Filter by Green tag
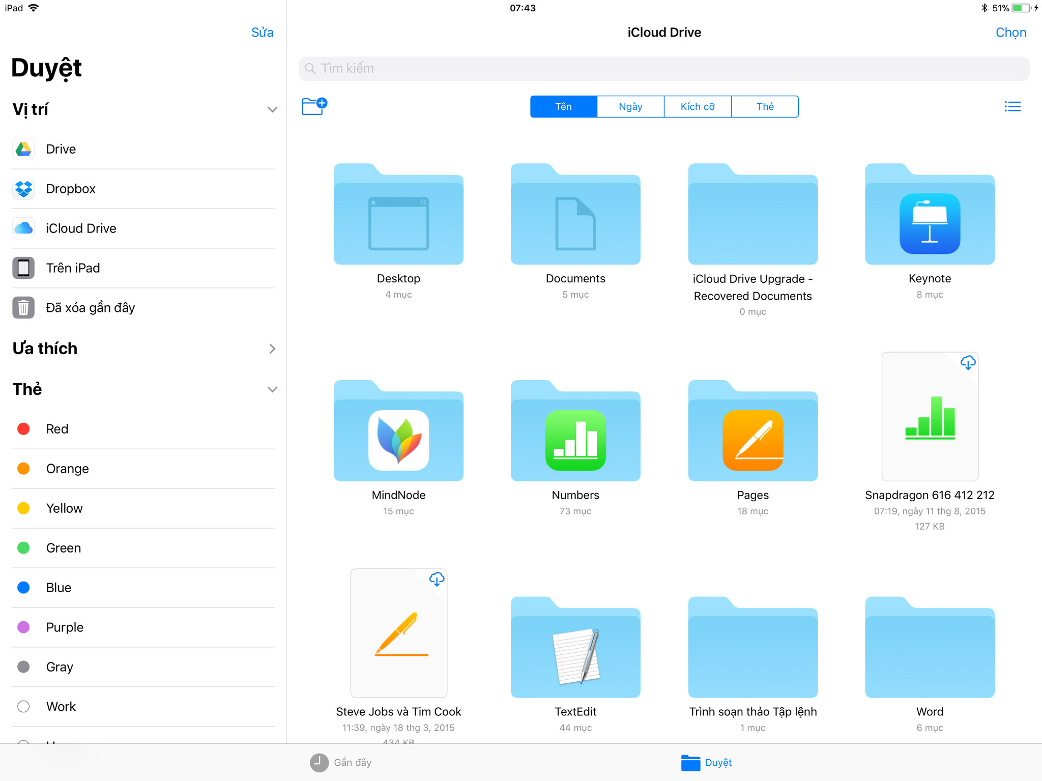This screenshot has width=1042, height=781. tap(143, 548)
